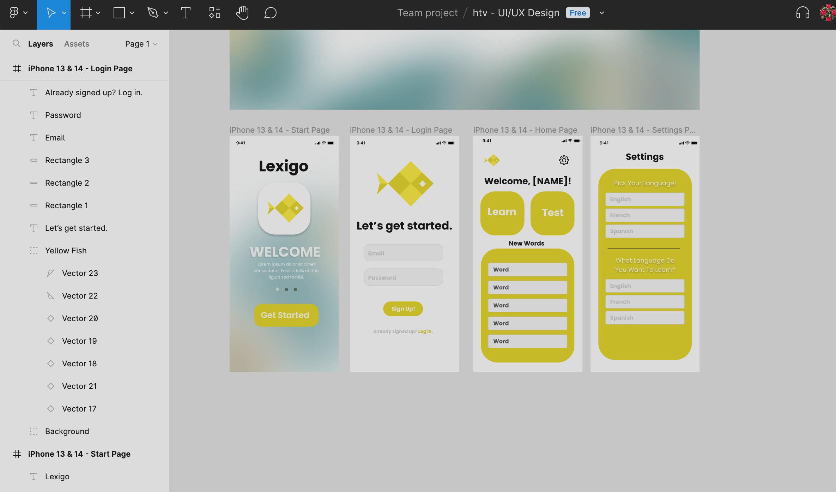Select the Text tool
Viewport: 836px width, 492px height.
(186, 13)
